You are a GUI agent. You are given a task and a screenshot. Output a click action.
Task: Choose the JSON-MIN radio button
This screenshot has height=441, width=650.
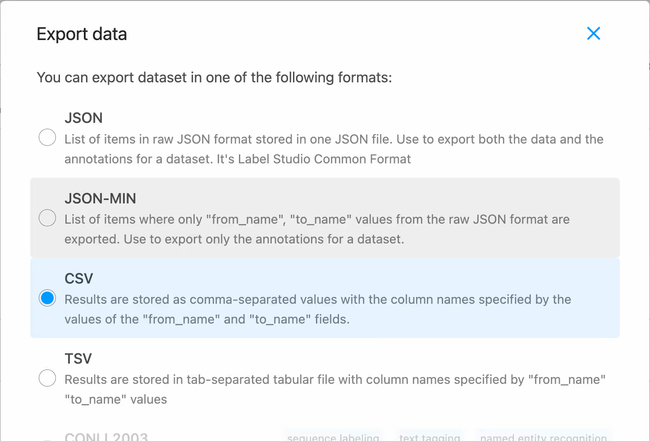pyautogui.click(x=47, y=218)
